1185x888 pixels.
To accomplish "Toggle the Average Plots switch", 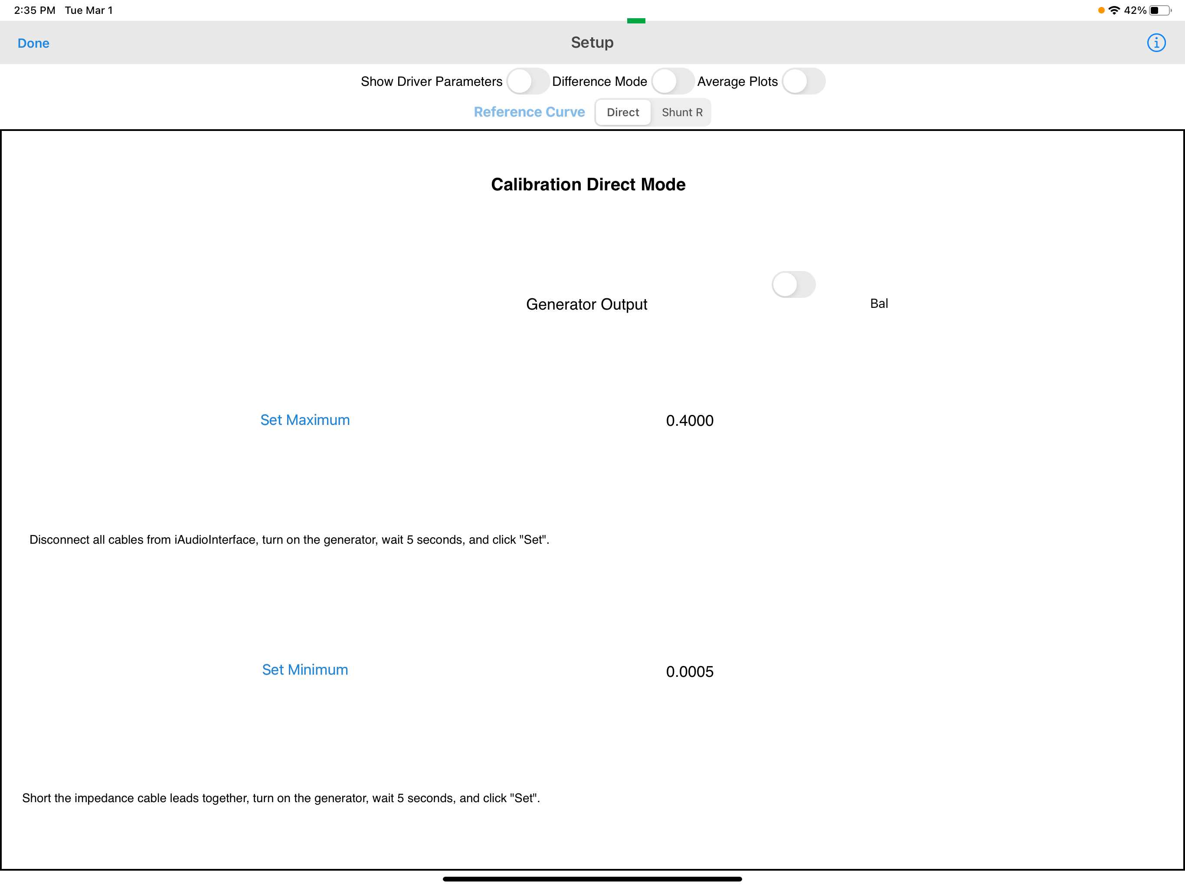I will 803,82.
